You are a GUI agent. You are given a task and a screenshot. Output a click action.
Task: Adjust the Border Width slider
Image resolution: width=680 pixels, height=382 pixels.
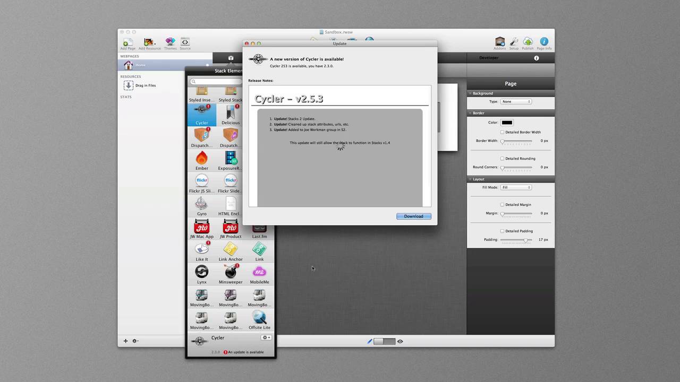point(516,141)
